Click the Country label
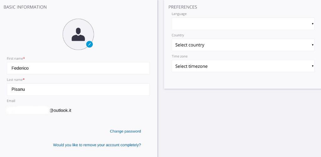Screen dimensions: 321x157 [178, 35]
